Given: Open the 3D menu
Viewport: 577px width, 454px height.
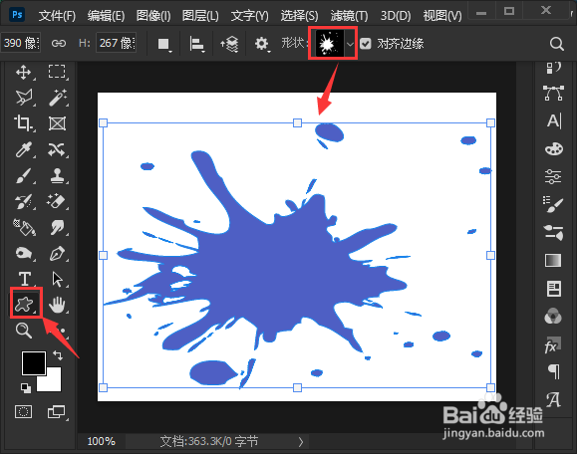Looking at the screenshot, I should coord(396,16).
